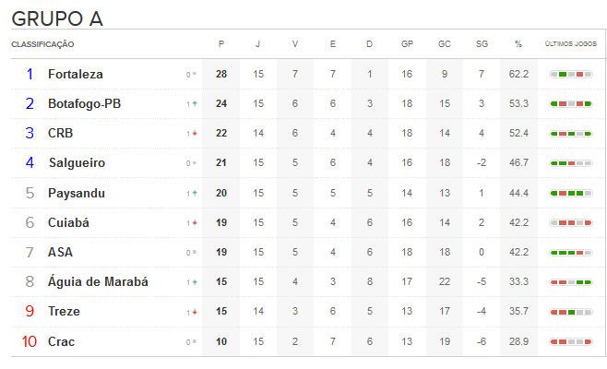This screenshot has height=369, width=607.
Task: Click the GP goals-for column header
Action: pyautogui.click(x=407, y=44)
